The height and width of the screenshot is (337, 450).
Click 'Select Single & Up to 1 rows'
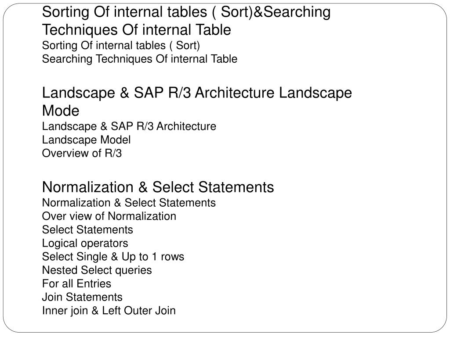pyautogui.click(x=113, y=257)
